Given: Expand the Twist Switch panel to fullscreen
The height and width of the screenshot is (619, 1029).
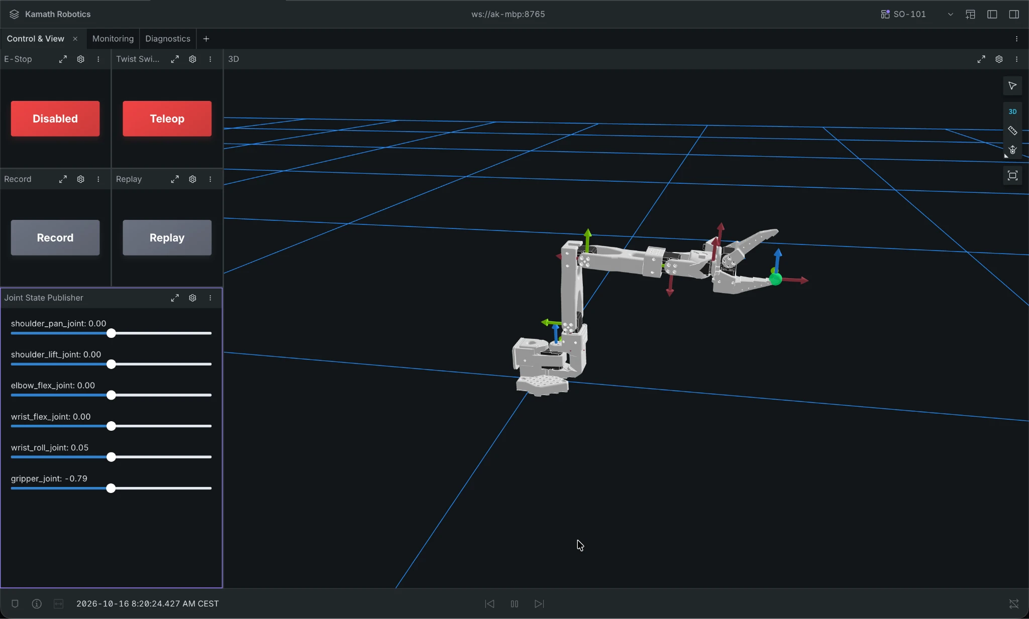Looking at the screenshot, I should coord(175,59).
